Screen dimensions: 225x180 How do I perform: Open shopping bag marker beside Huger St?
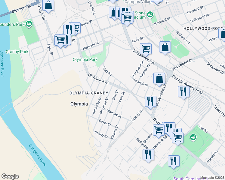pos(48,5)
